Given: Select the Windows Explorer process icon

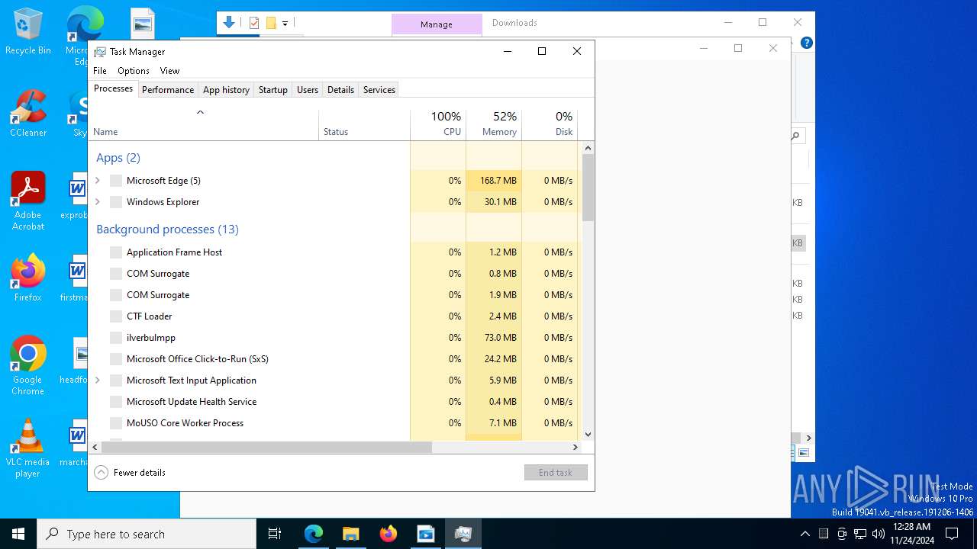Looking at the screenshot, I should 116,202.
